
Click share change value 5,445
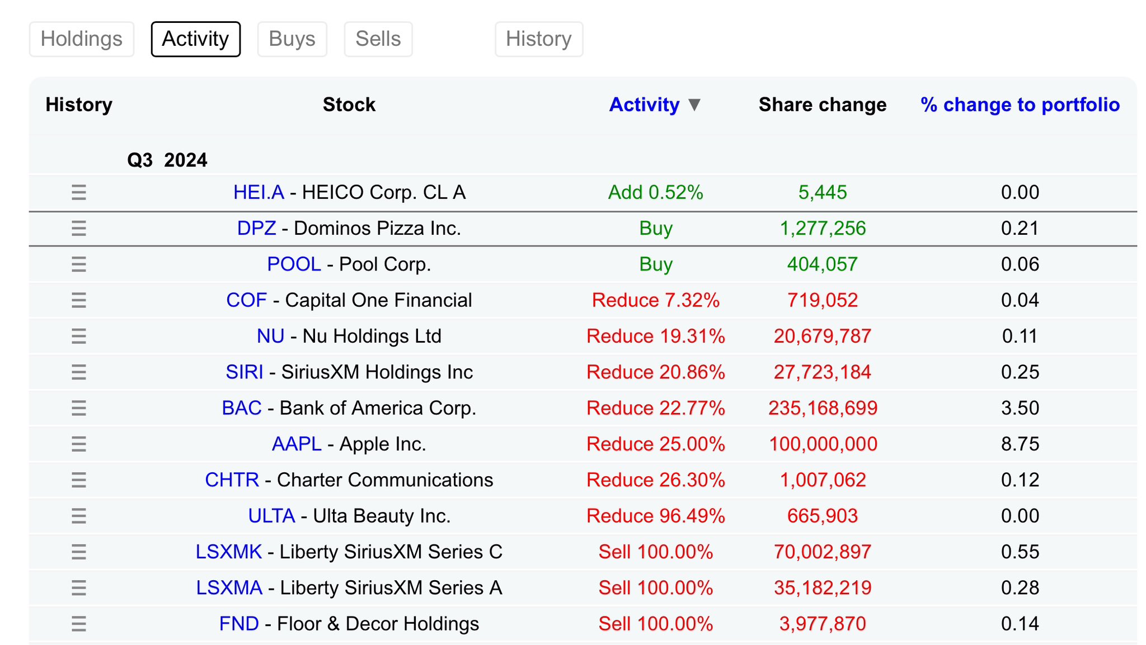823,192
